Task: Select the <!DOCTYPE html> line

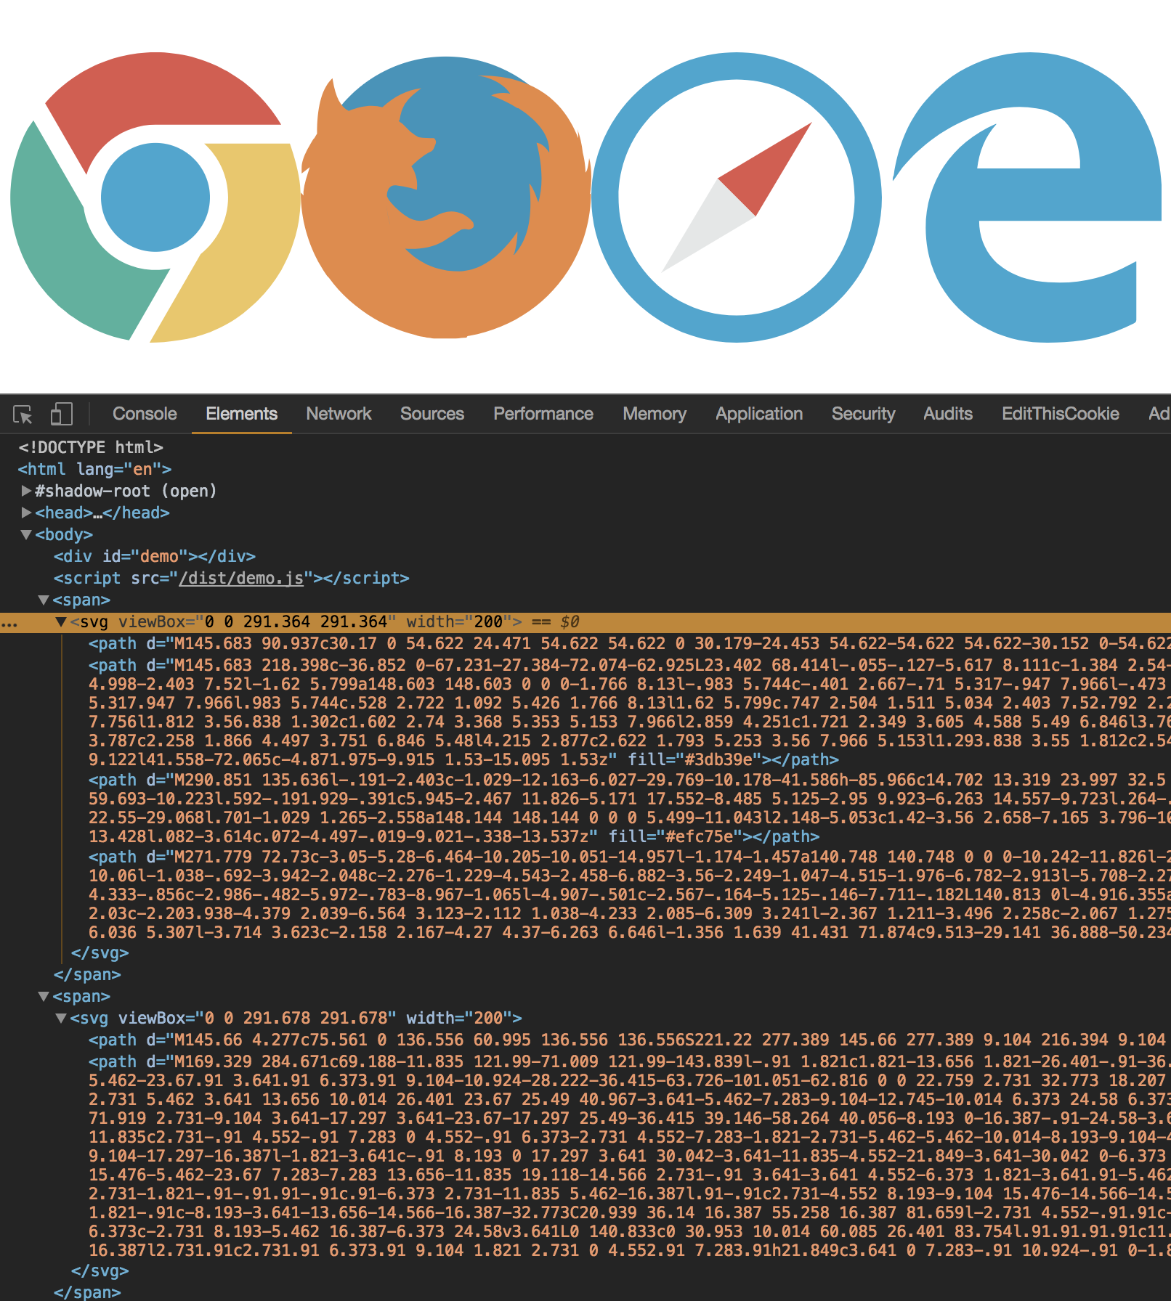Action: coord(91,447)
